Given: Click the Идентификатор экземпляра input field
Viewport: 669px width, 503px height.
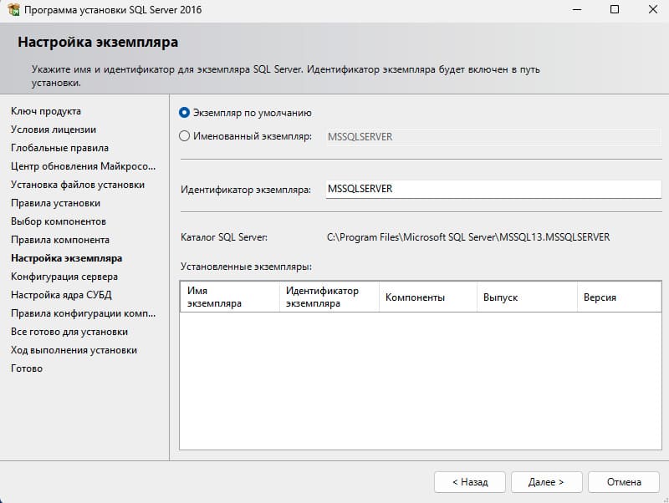Looking at the screenshot, I should click(493, 189).
